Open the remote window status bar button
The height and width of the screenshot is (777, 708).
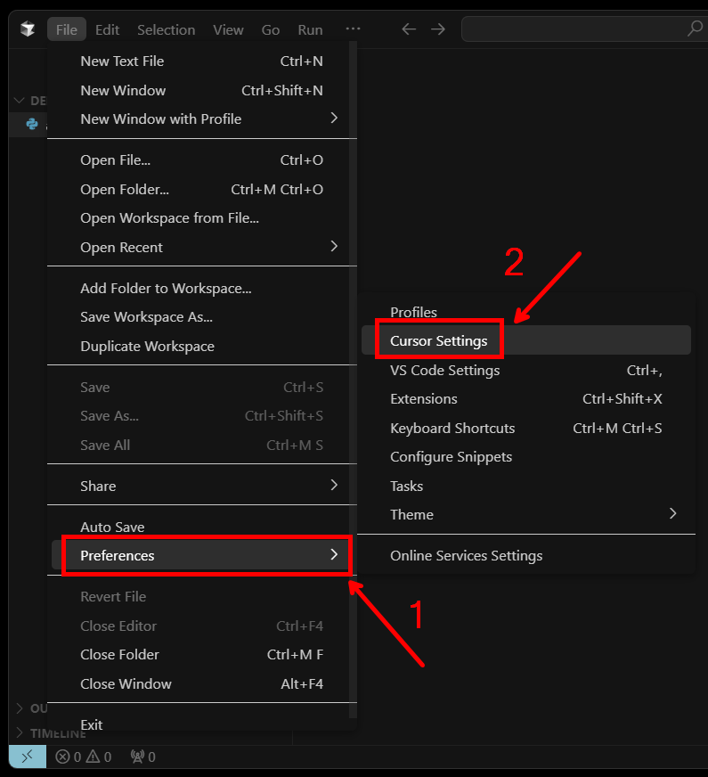[x=28, y=757]
